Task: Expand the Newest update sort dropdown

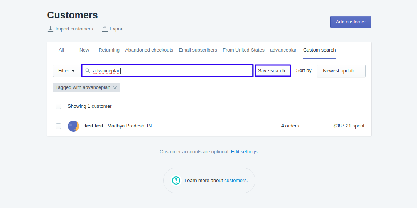Action: [341, 71]
